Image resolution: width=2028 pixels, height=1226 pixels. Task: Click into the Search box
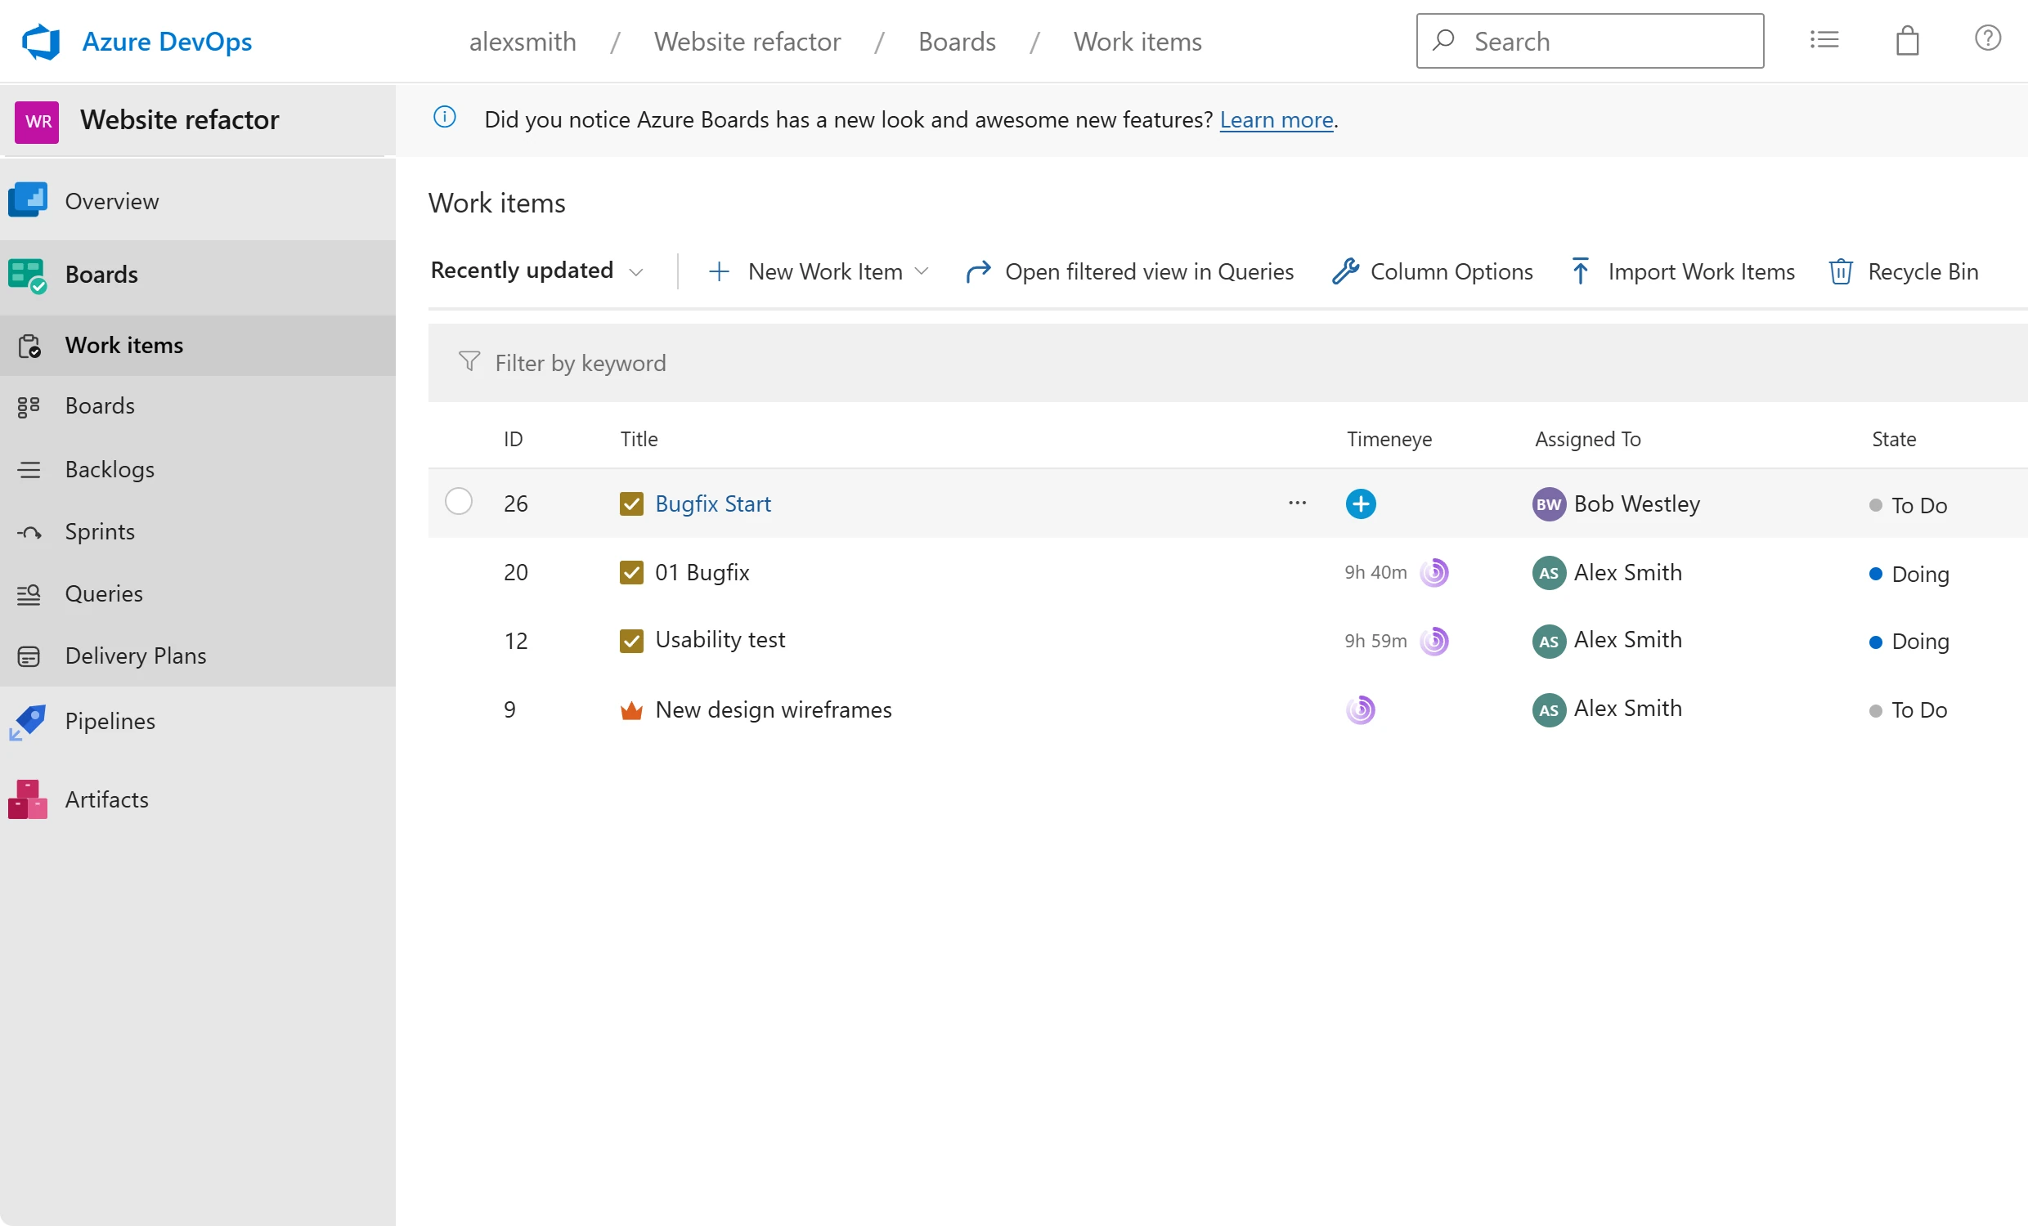click(1590, 40)
